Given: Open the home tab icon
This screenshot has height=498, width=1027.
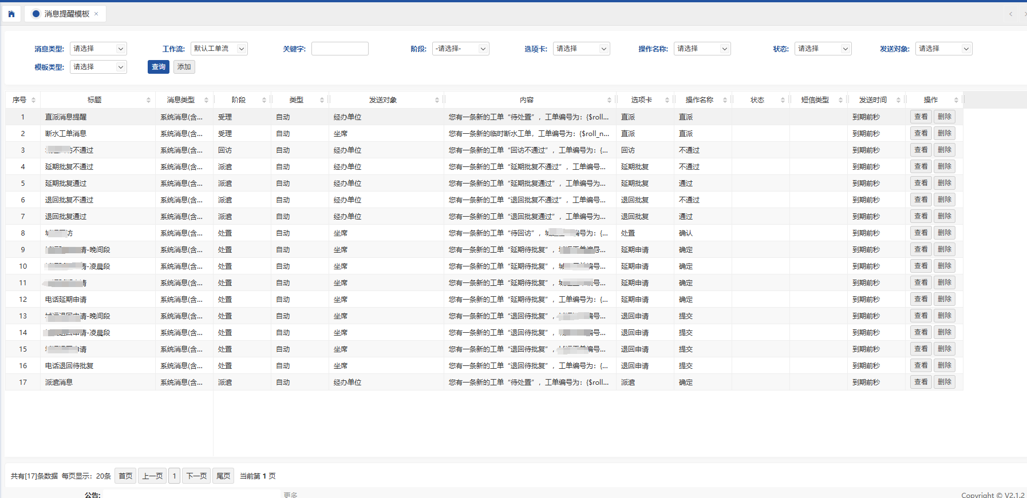Looking at the screenshot, I should pyautogui.click(x=11, y=14).
